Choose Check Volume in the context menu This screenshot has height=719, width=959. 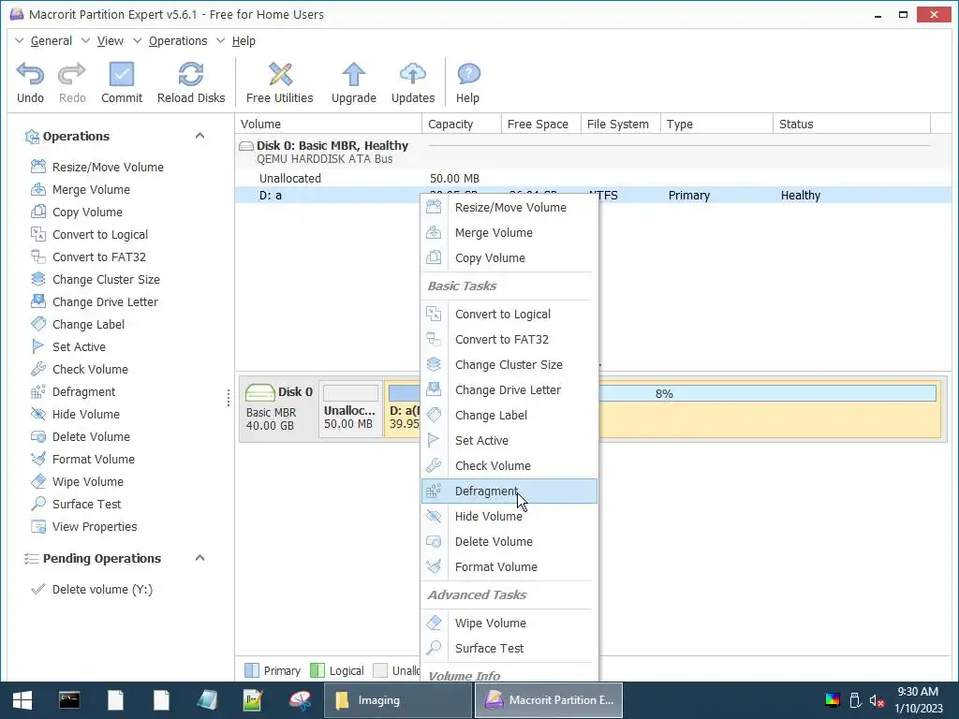(x=509, y=466)
